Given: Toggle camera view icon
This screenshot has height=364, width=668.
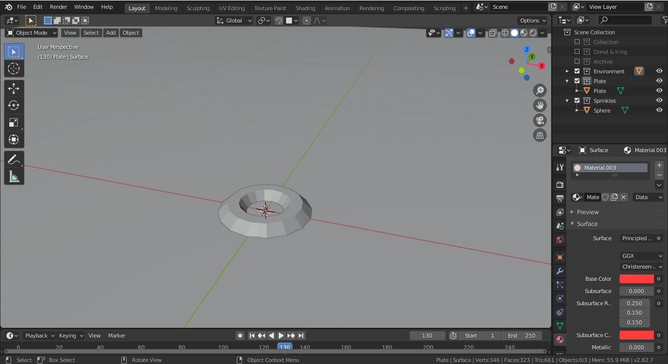Looking at the screenshot, I should [540, 120].
